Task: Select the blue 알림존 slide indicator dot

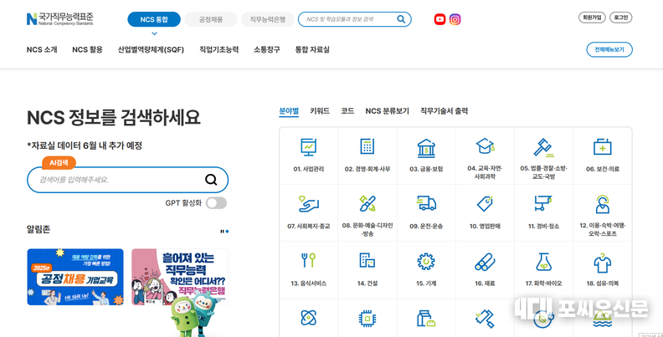Action: (x=227, y=232)
